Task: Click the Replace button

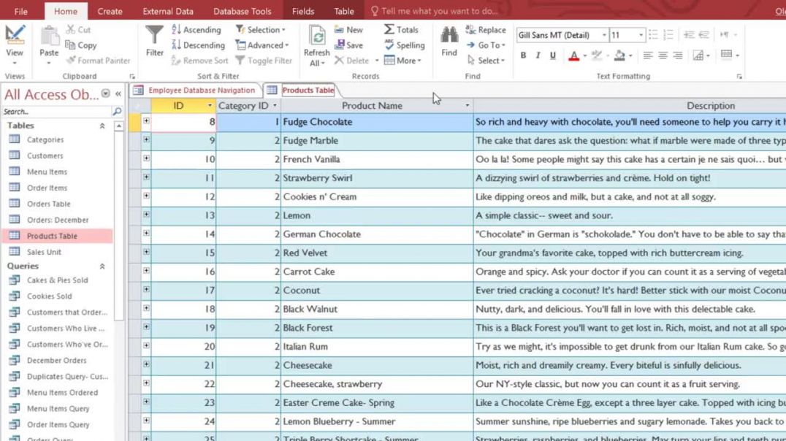Action: coord(486,30)
